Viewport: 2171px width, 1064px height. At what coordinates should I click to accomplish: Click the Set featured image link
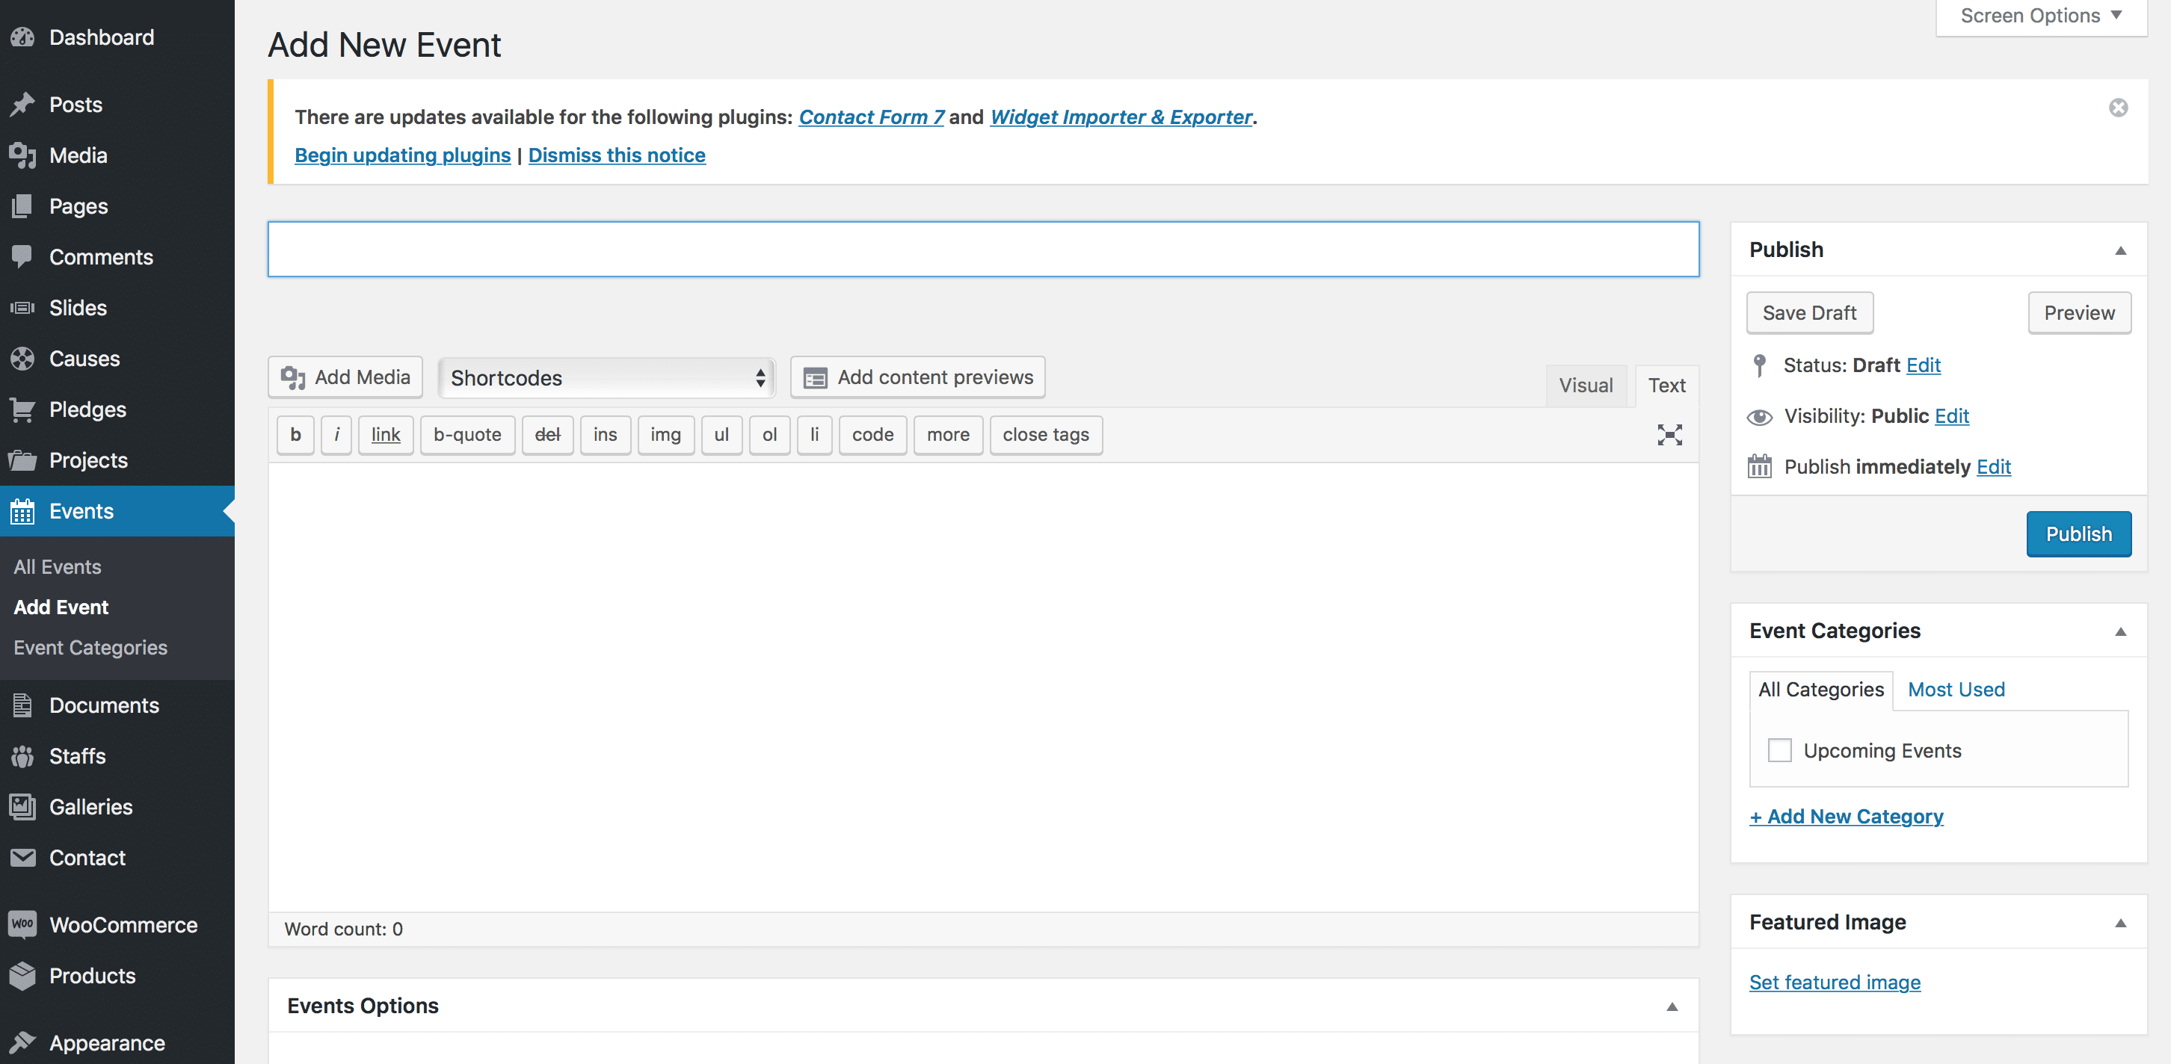click(1834, 983)
